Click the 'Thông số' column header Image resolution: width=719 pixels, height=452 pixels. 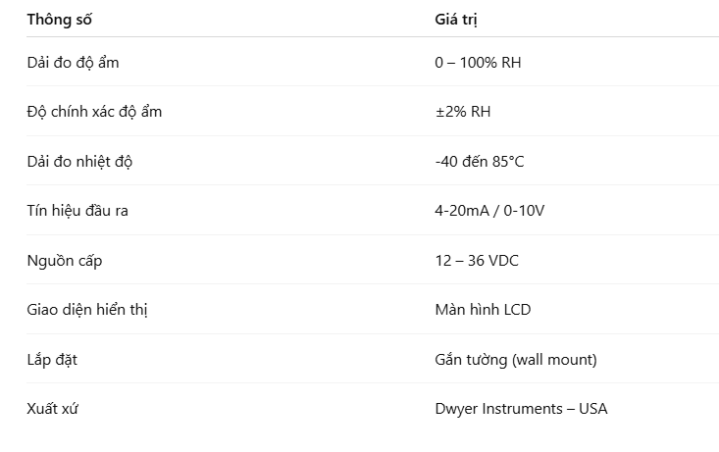[59, 20]
